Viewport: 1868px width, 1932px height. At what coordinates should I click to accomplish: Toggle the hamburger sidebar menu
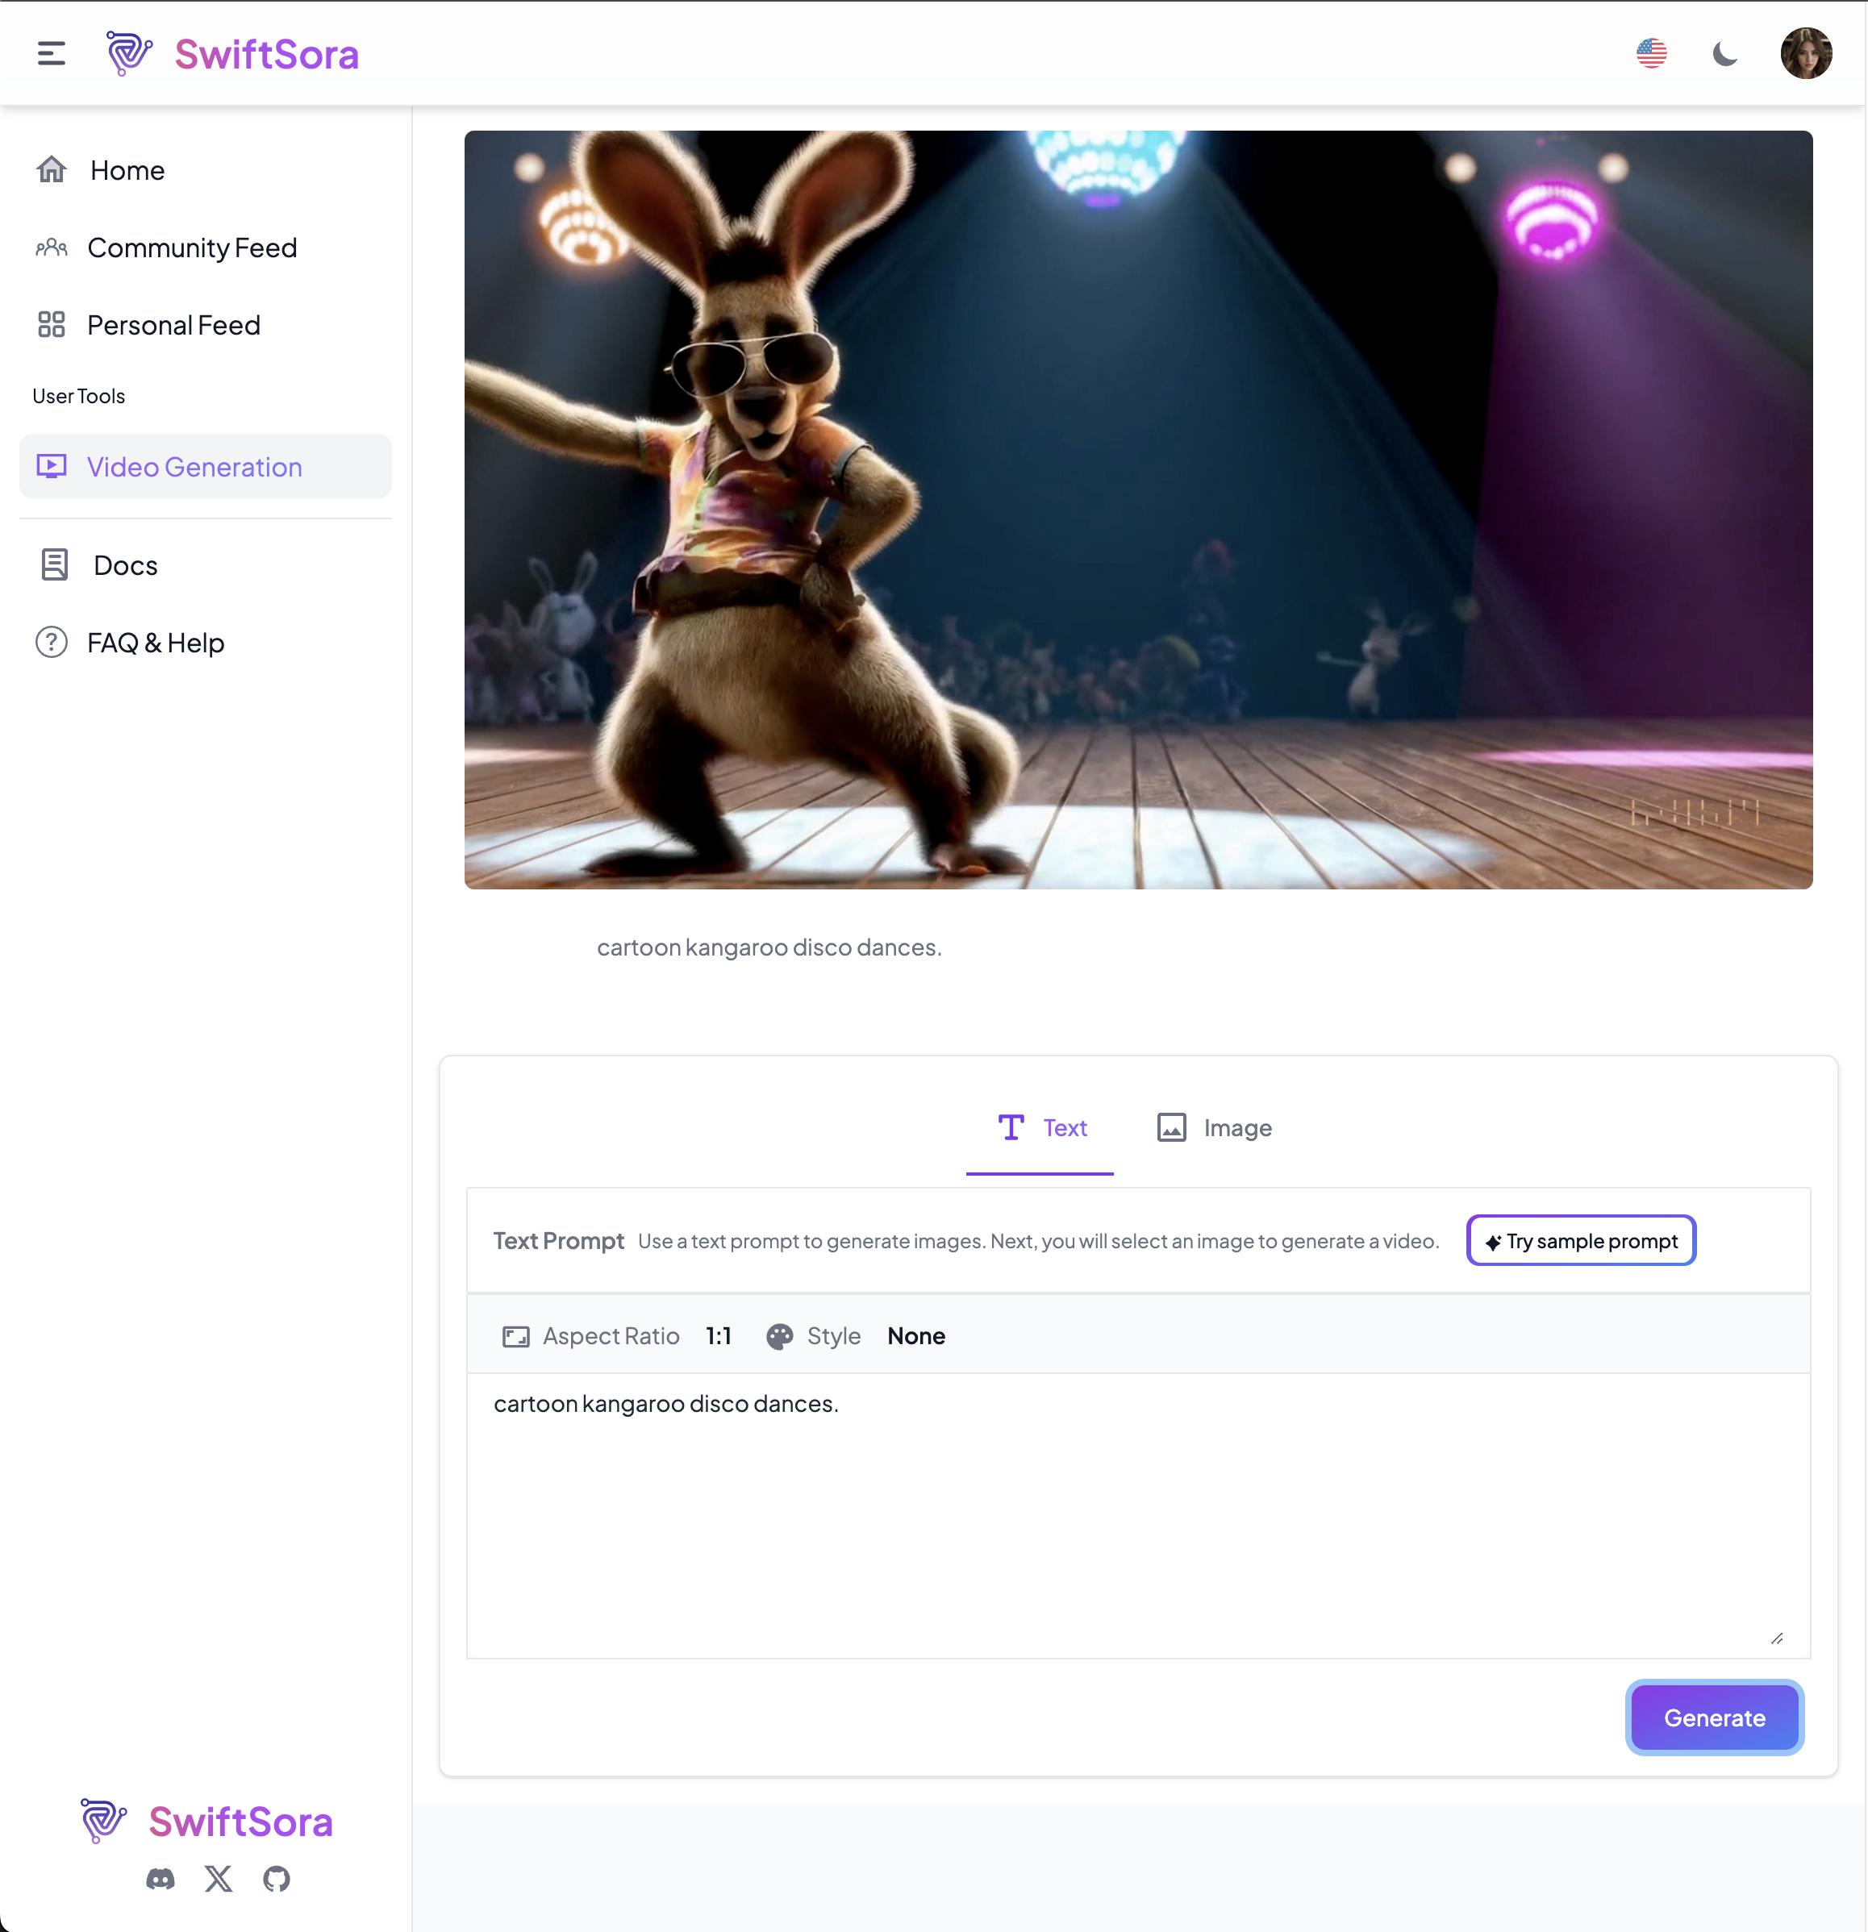coord(52,53)
